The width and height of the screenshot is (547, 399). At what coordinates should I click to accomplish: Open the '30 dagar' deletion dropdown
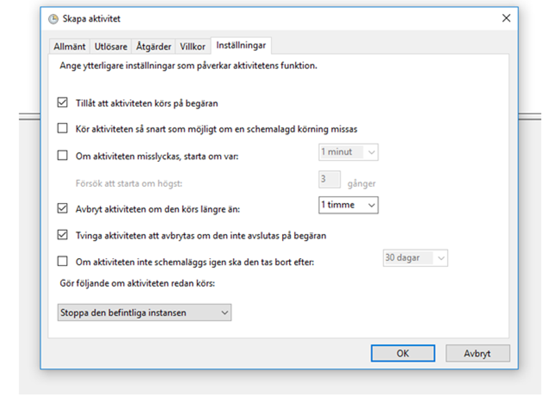415,258
